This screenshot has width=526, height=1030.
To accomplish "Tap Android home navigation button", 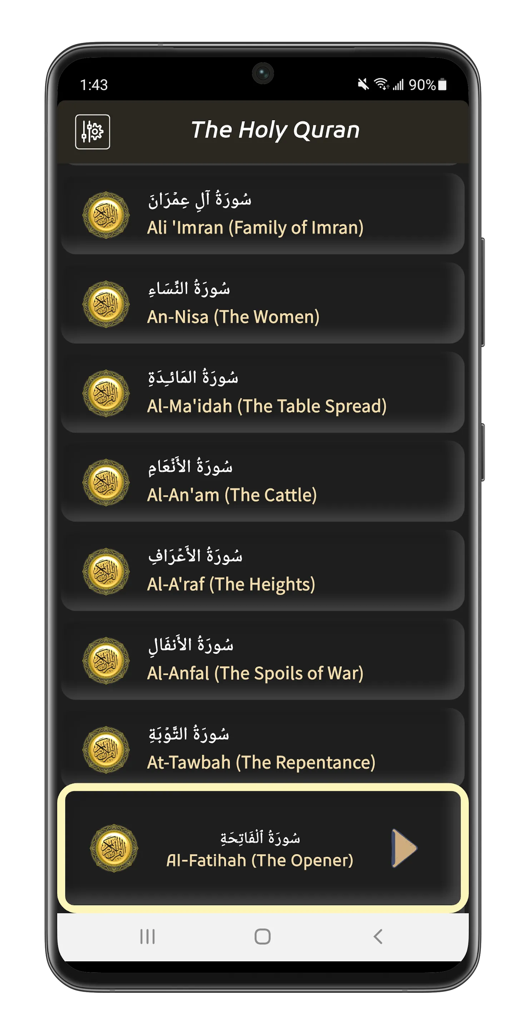I will (262, 936).
